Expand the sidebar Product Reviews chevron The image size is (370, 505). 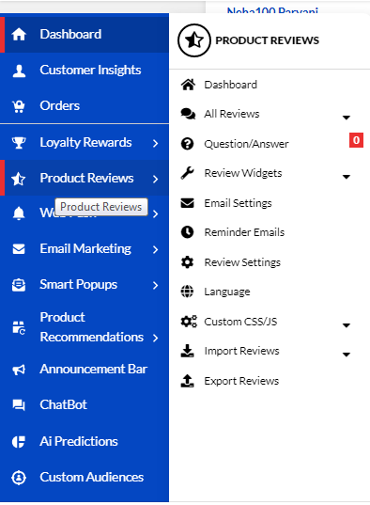tap(156, 179)
